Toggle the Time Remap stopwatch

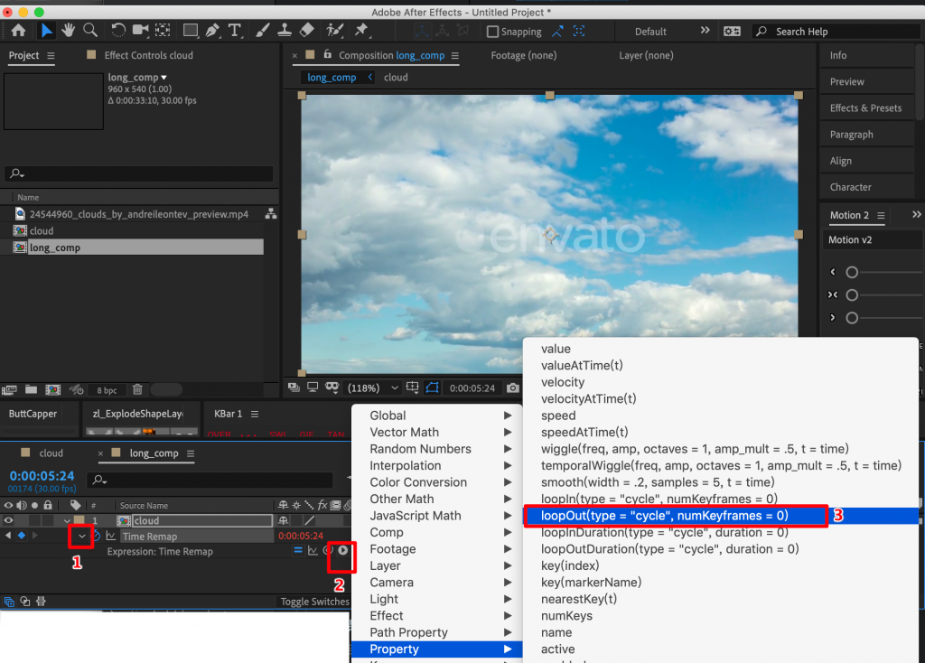coord(98,537)
